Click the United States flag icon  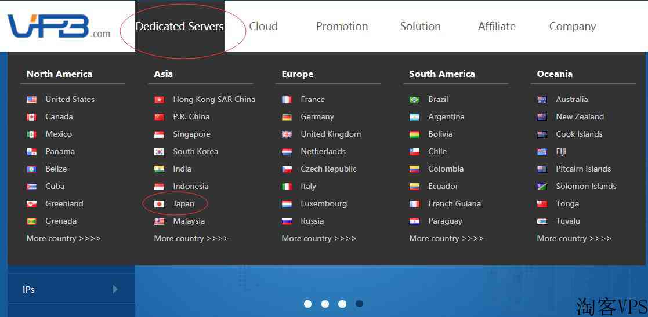(31, 100)
